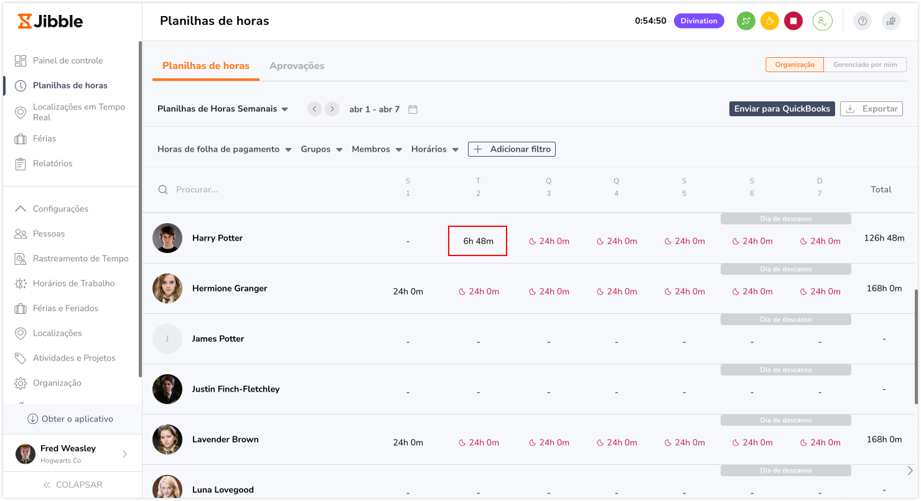
Task: Open Planilhas de Horas Semanais dropdown
Action: pyautogui.click(x=223, y=109)
